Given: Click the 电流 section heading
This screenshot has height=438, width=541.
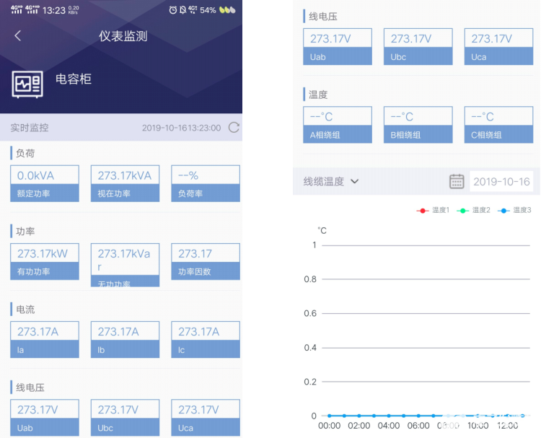Looking at the screenshot, I should click(25, 310).
